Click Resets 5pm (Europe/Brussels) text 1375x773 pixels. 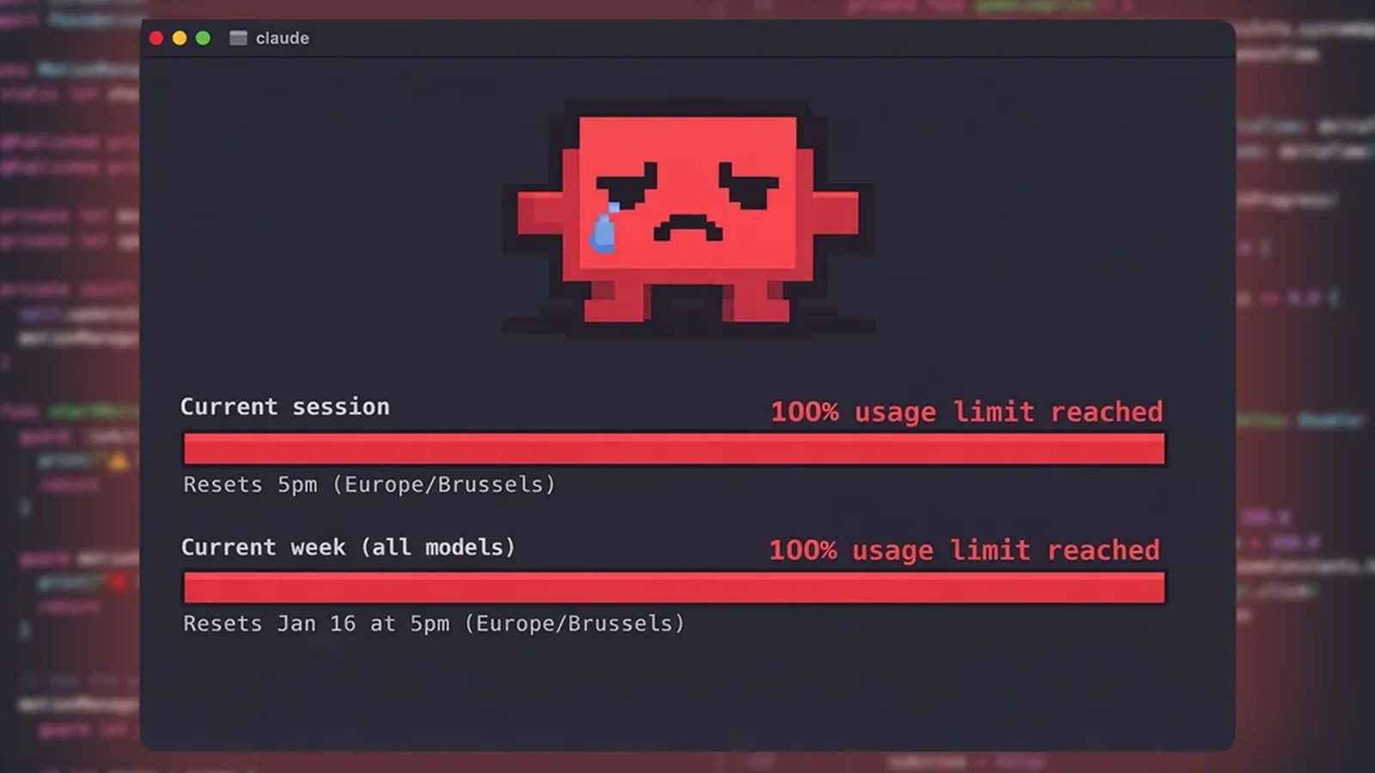click(370, 484)
